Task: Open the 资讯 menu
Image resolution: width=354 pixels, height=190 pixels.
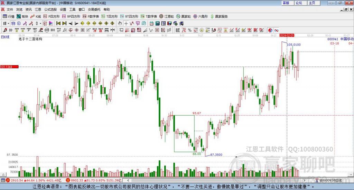Action: tap(28, 9)
